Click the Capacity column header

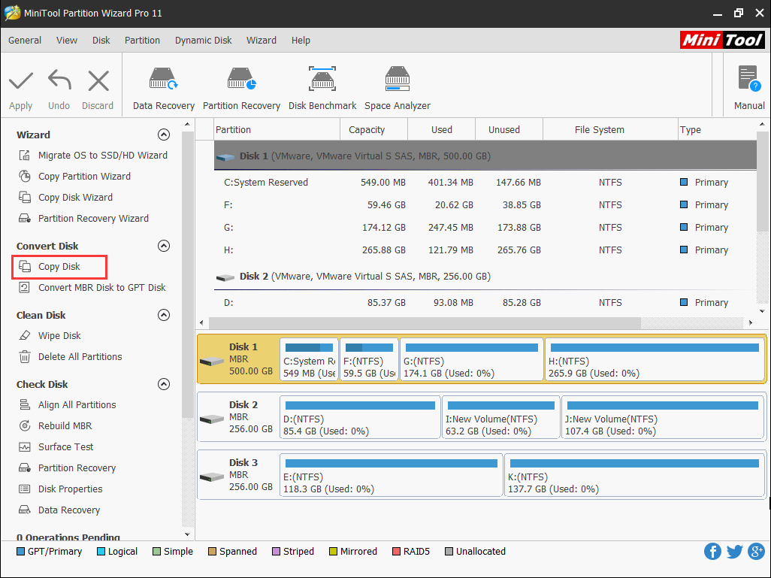tap(367, 130)
